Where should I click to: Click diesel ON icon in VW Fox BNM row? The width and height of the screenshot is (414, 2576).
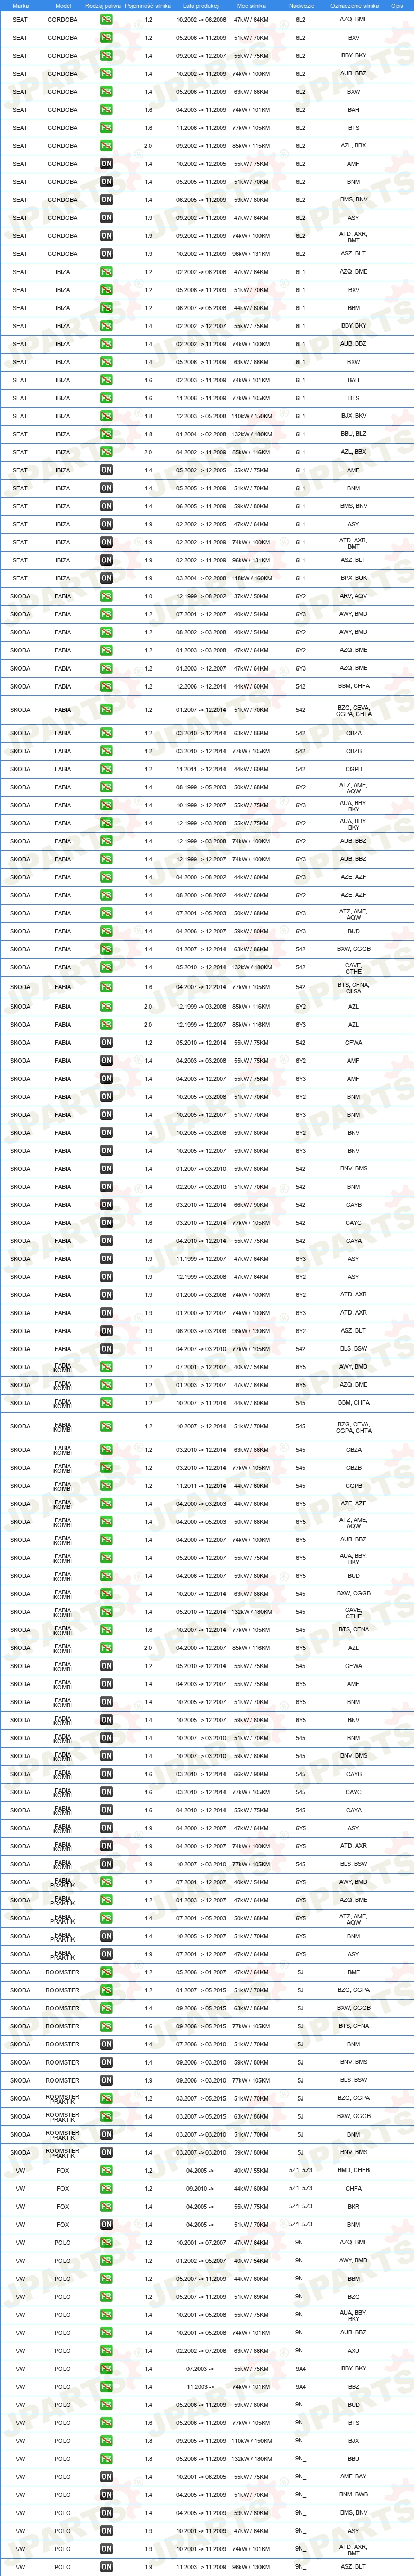click(106, 2225)
